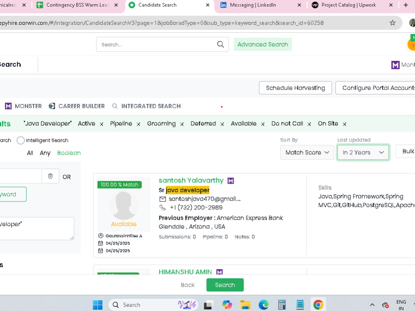Open HIMANSHU AMIN candidate profile
Screen dimensions: 415x311
pyautogui.click(x=185, y=272)
